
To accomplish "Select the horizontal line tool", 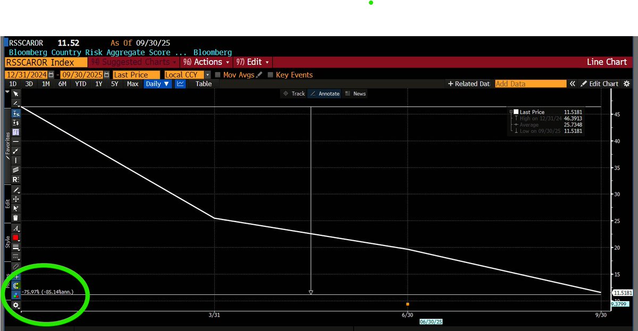I will pyautogui.click(x=16, y=141).
